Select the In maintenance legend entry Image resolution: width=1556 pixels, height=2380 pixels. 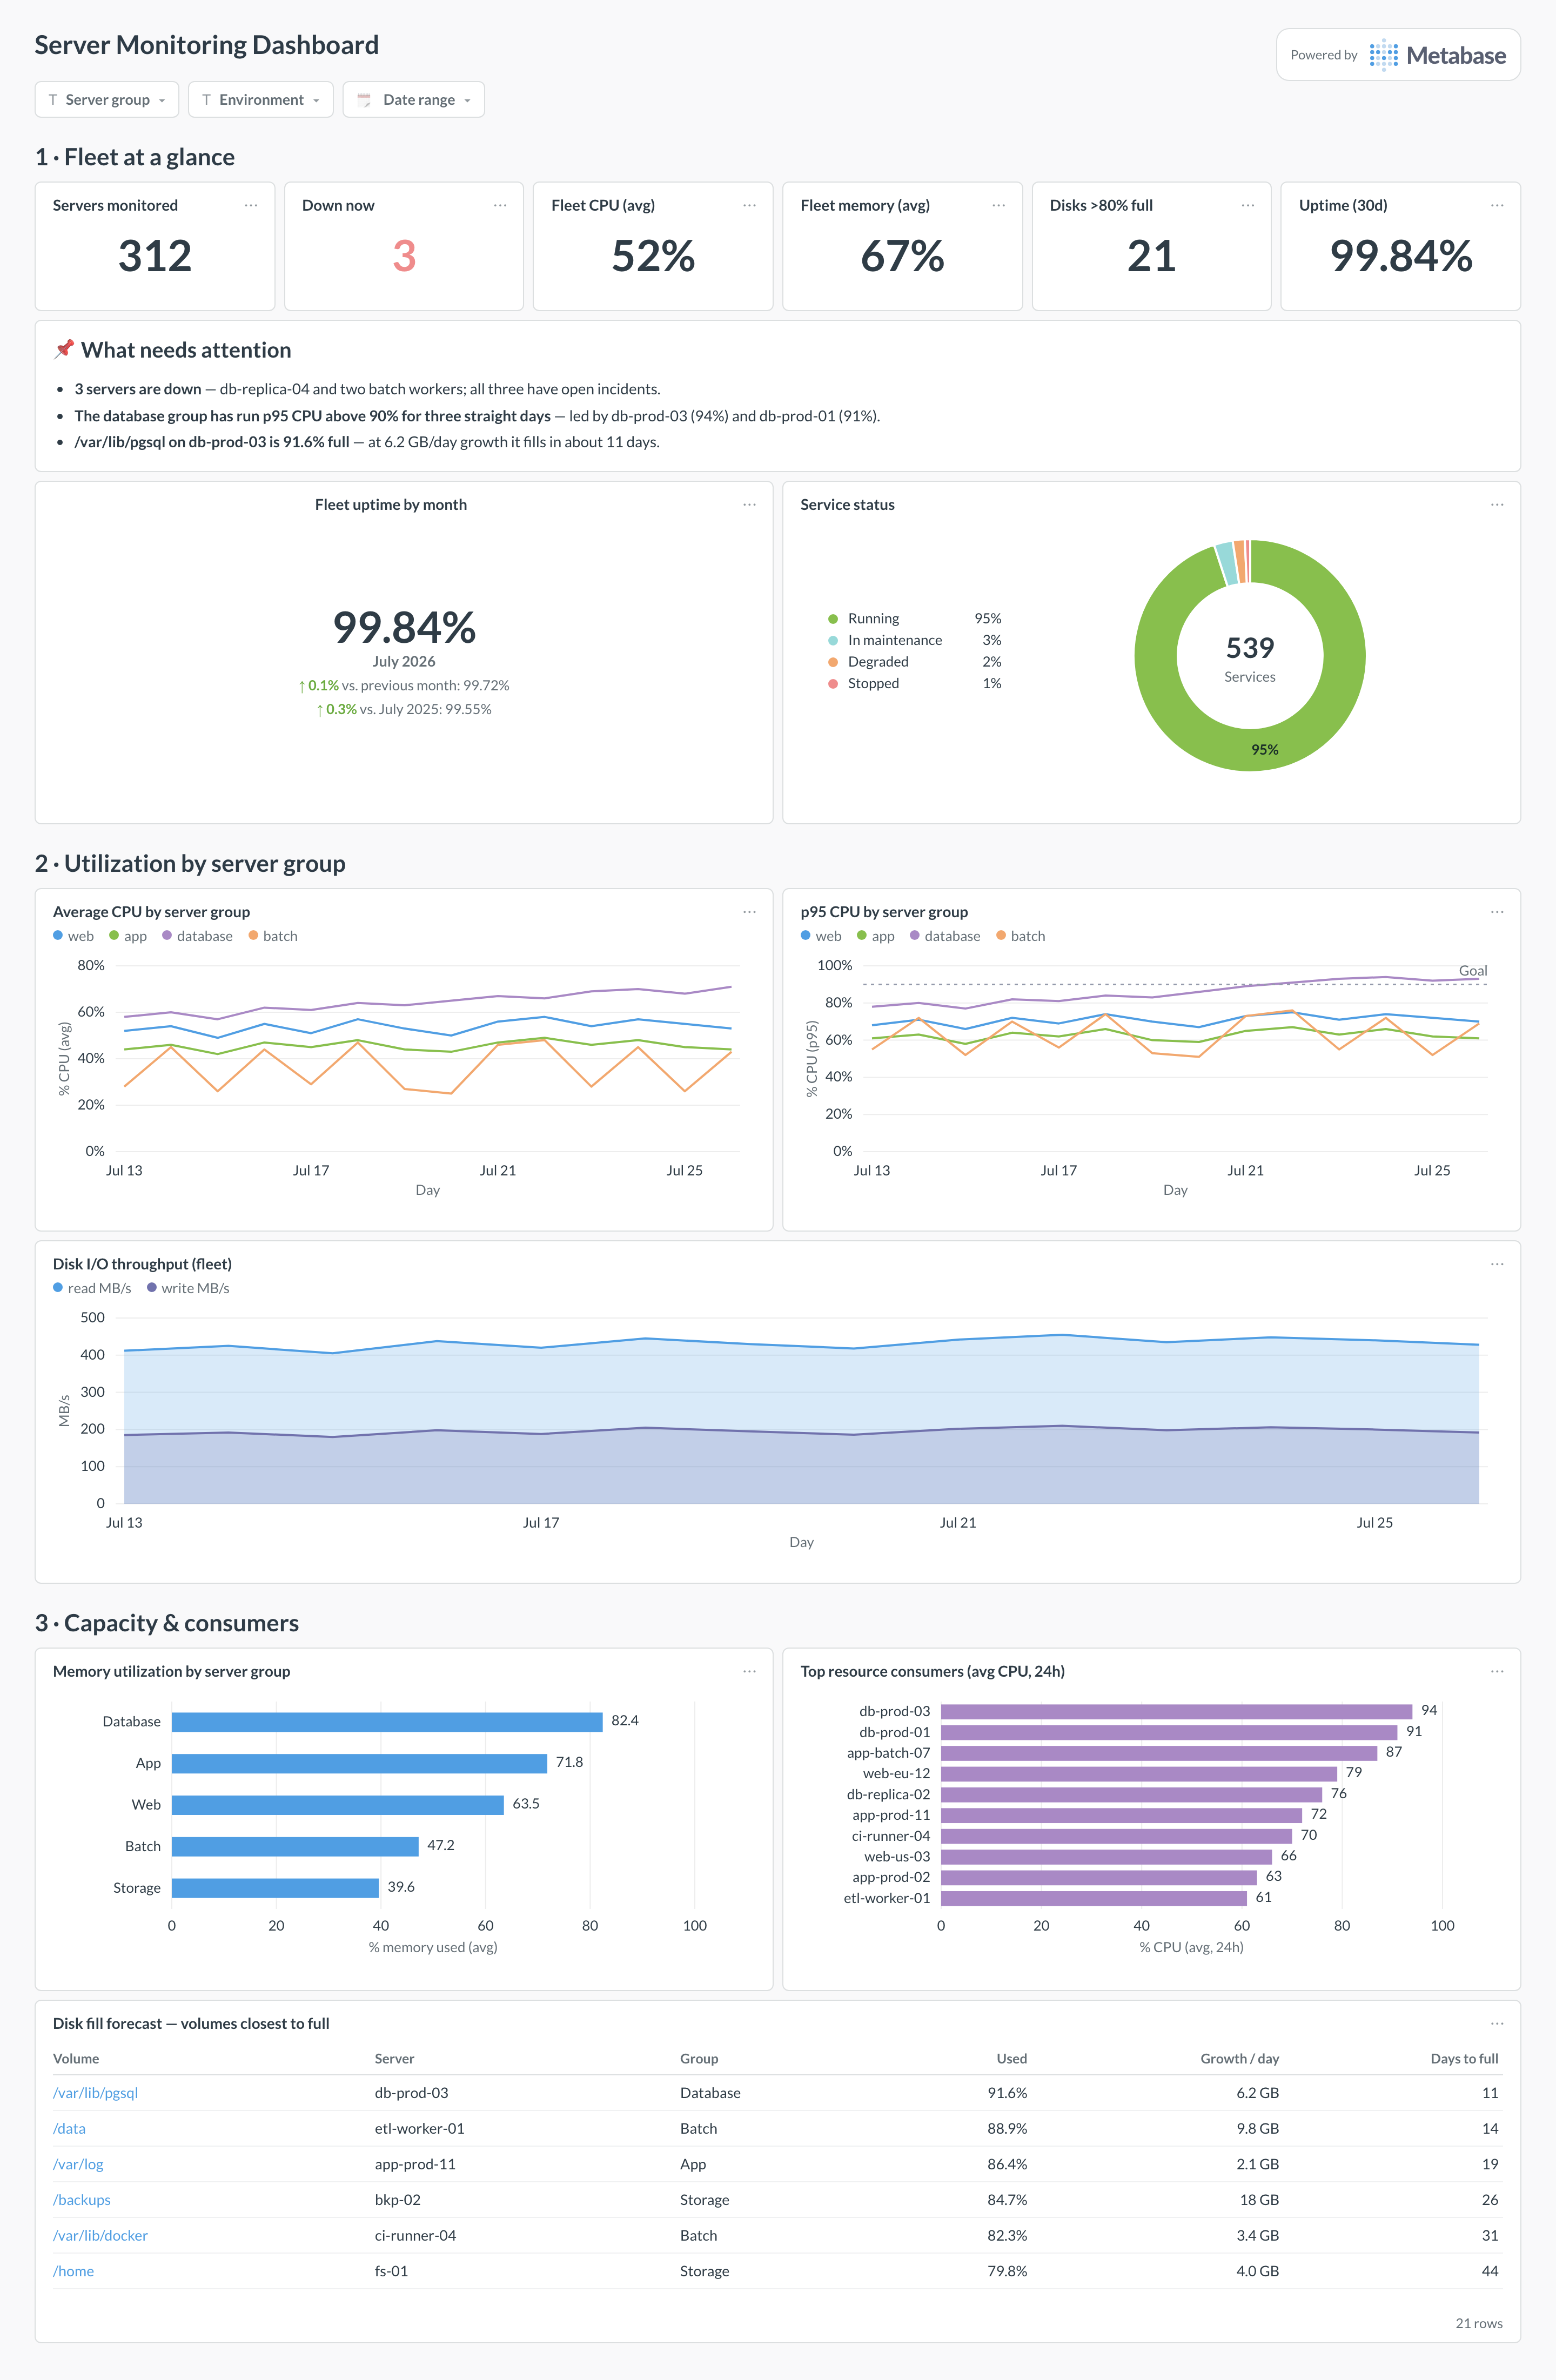click(914, 640)
